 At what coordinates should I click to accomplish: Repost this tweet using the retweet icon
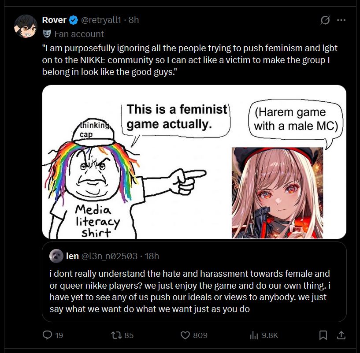click(x=115, y=335)
